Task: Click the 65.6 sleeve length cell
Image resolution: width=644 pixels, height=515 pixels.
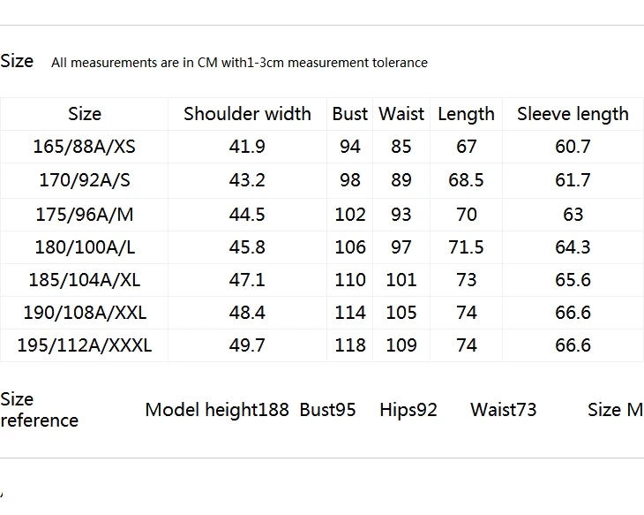Action: click(x=573, y=280)
